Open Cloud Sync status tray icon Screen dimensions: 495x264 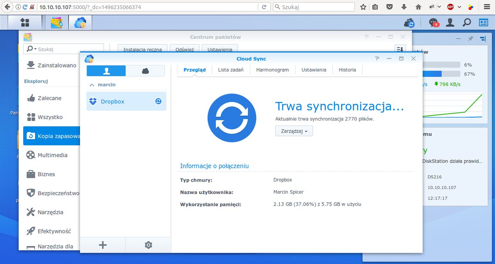[x=409, y=23]
